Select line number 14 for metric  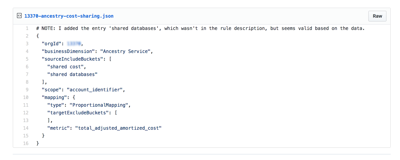click(26, 128)
